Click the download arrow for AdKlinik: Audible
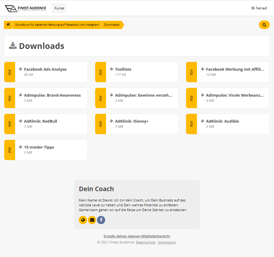 pos(202,121)
